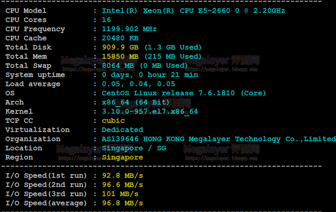Select the 'I/O Speed(2nd run)' label

pos(46,185)
